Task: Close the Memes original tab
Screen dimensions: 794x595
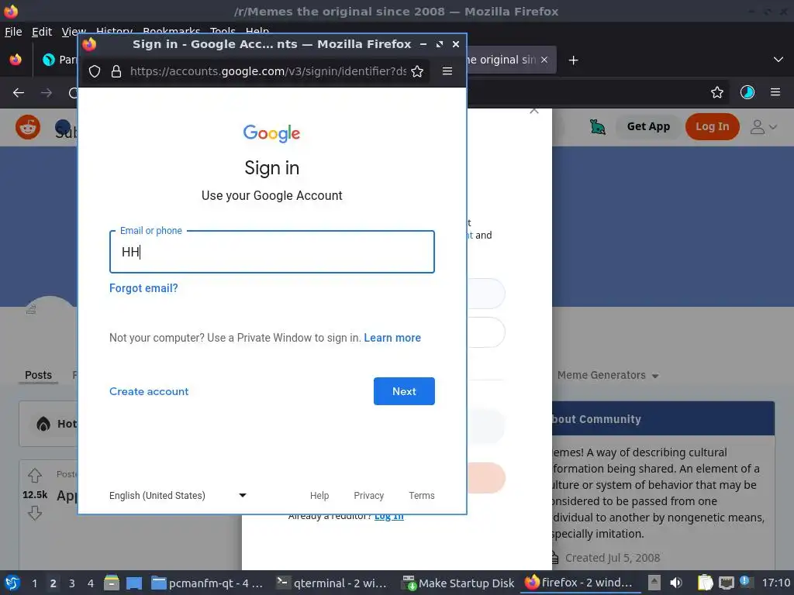Action: [544, 60]
